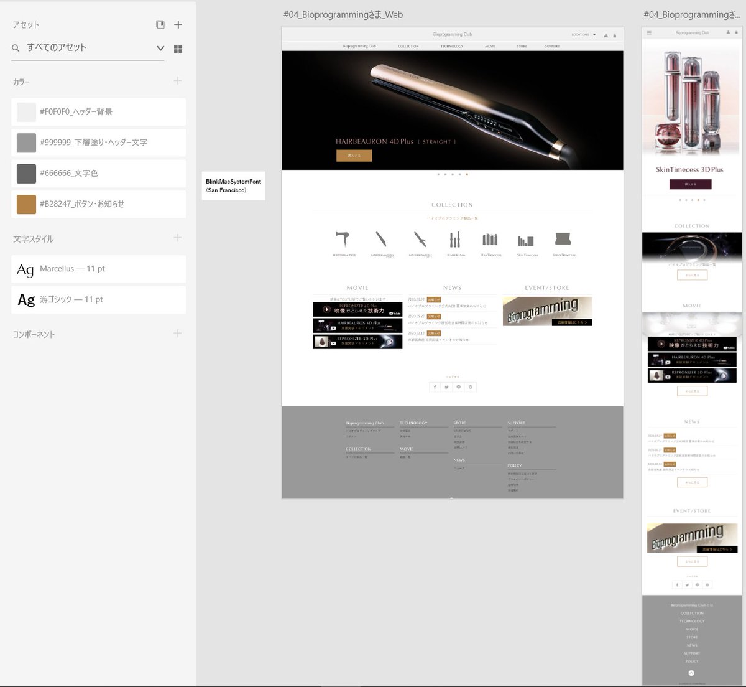
Task: Switch assets panel to grid view
Action: 178,49
